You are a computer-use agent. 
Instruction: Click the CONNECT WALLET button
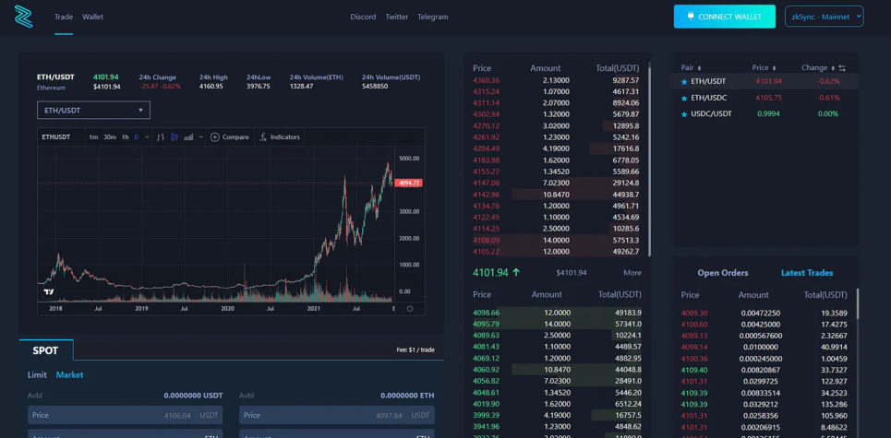click(724, 17)
